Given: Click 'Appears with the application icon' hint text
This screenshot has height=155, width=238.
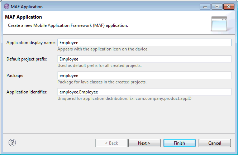Looking at the screenshot, I should [103, 49].
